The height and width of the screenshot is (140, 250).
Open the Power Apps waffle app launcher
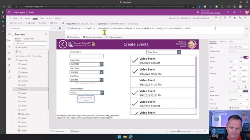(x=9, y=12)
